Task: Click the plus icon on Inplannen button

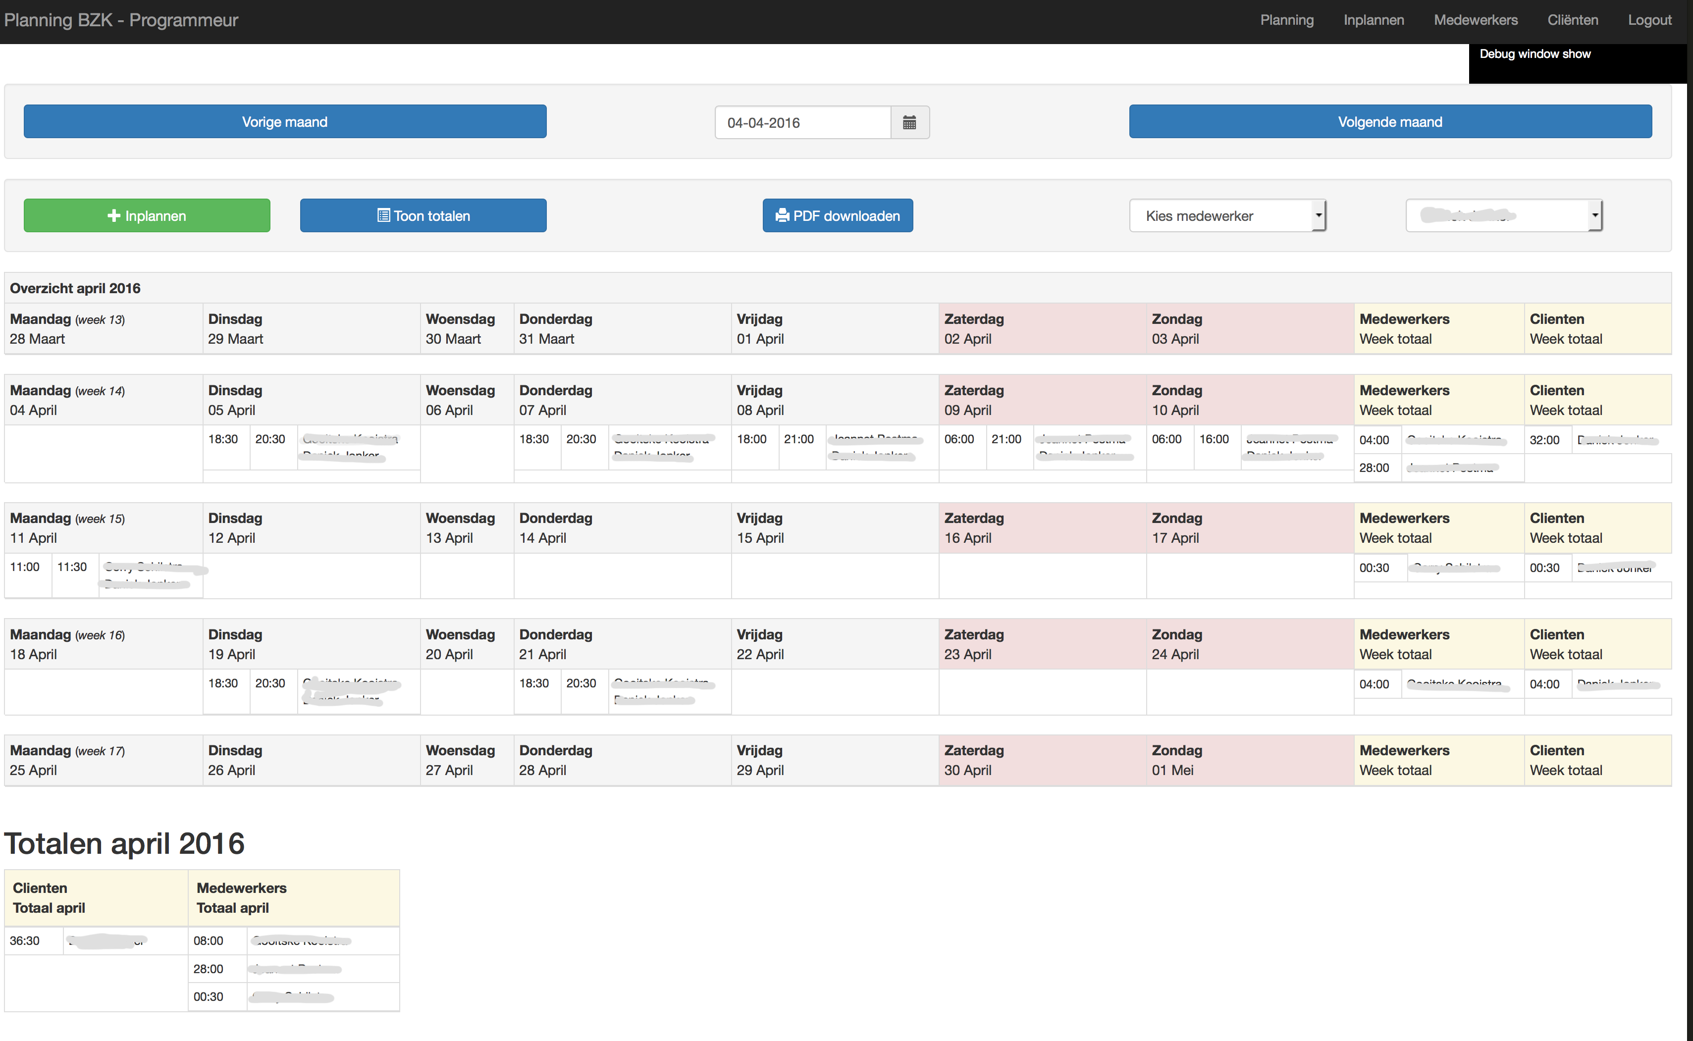Action: point(113,215)
